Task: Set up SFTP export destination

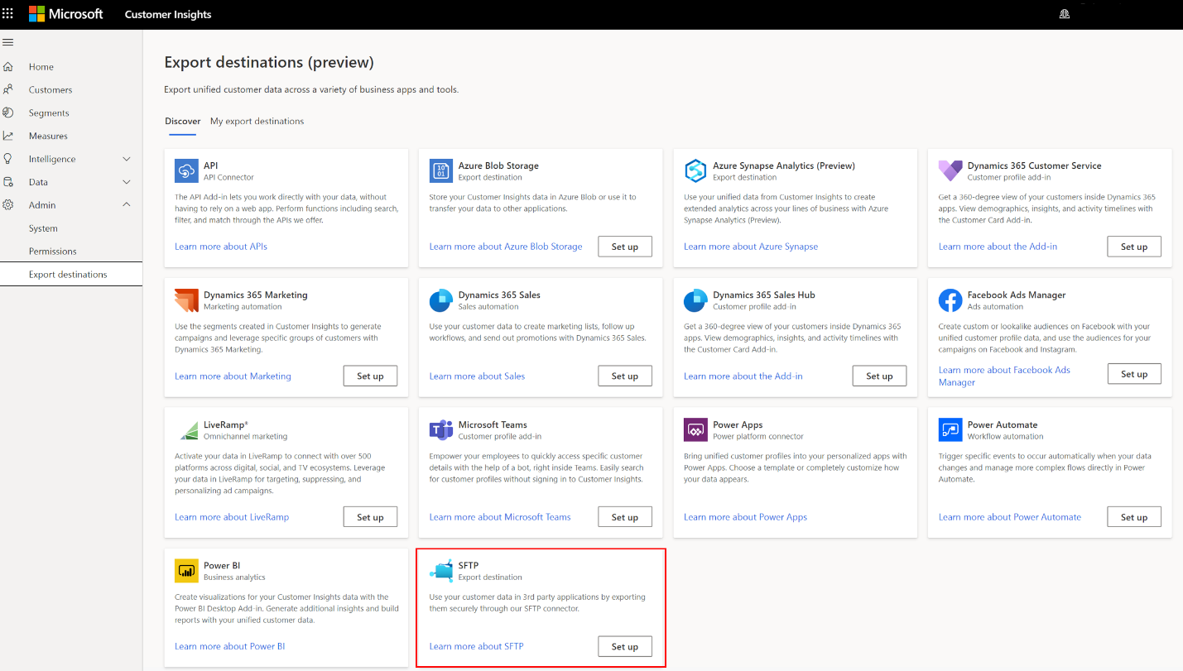Action: click(624, 647)
